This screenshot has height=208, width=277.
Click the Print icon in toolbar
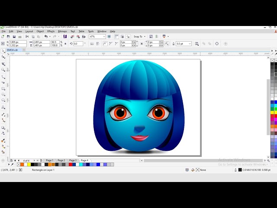click(x=20, y=36)
